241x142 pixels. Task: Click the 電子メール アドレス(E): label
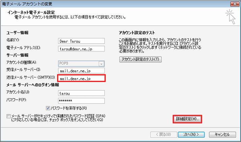[23, 48]
